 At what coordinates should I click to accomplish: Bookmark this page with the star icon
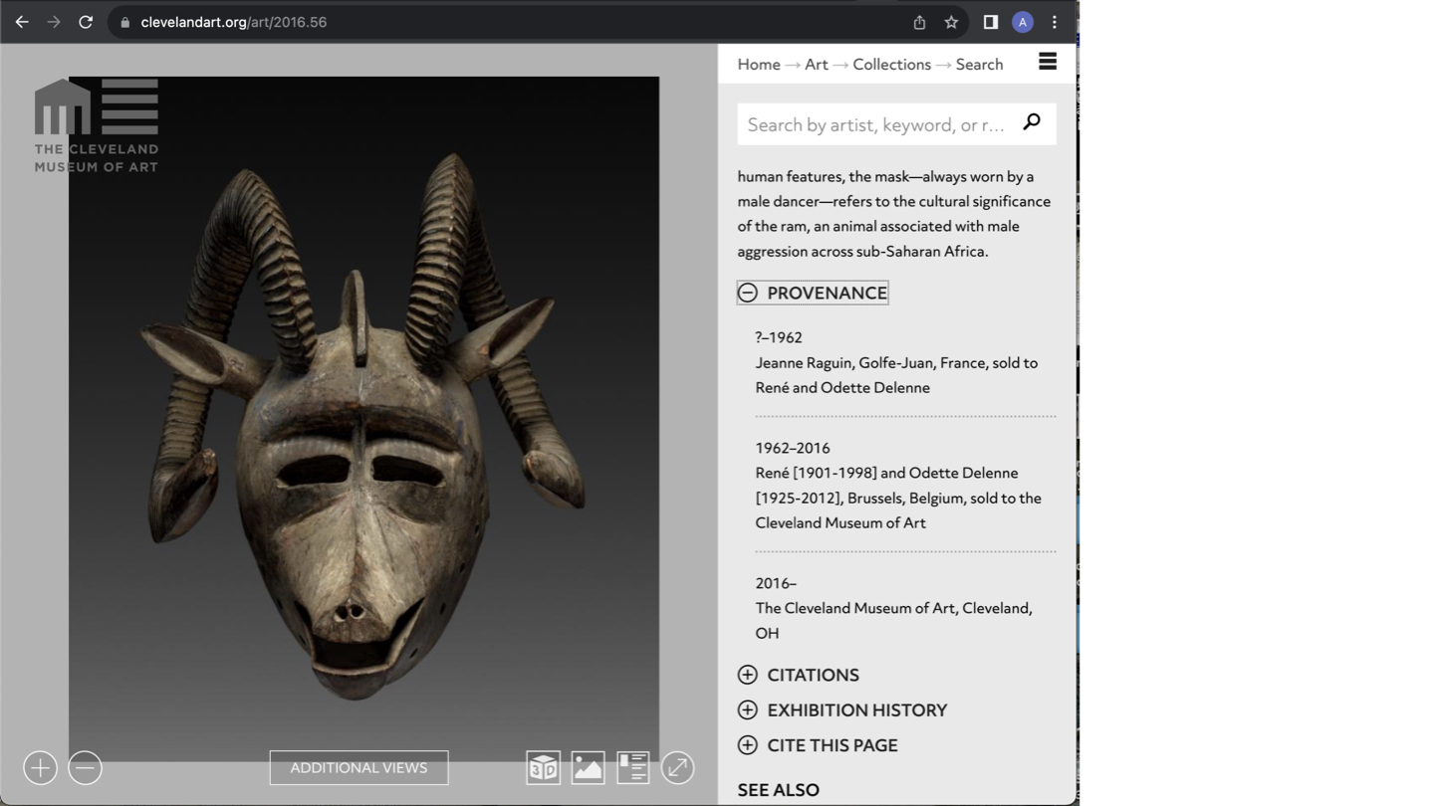951,22
